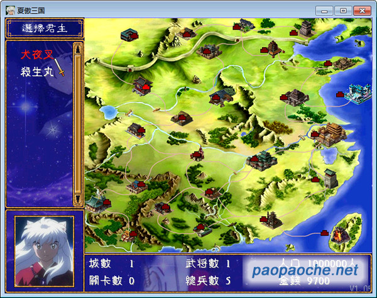Open the window menu via the title bar icon
Screen dimensions: 377x298
tap(10, 10)
